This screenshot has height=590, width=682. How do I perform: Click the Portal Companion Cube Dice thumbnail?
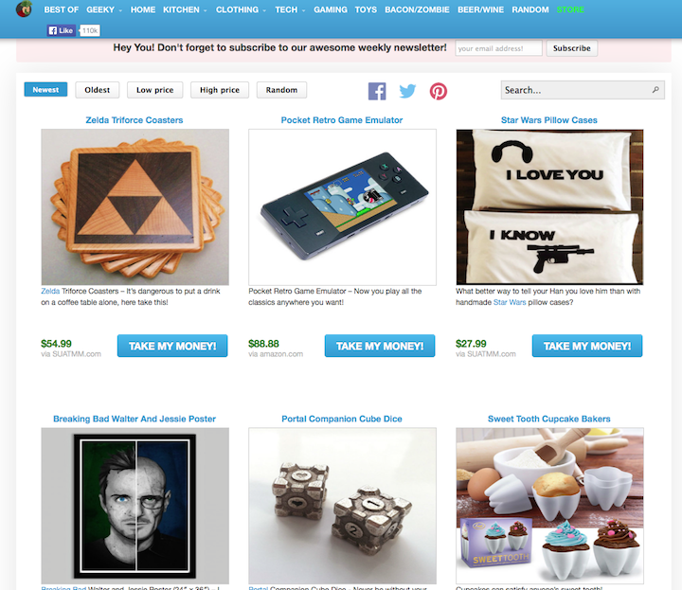pyautogui.click(x=342, y=506)
